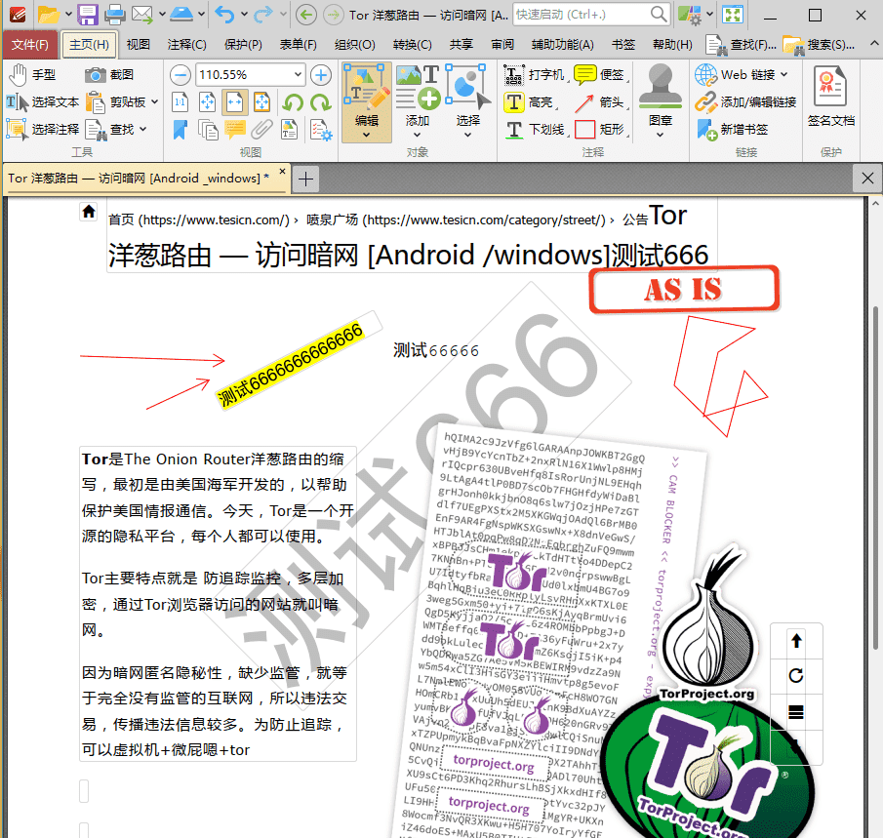Expand the 查找 dropdown in the tools group

coord(143,130)
